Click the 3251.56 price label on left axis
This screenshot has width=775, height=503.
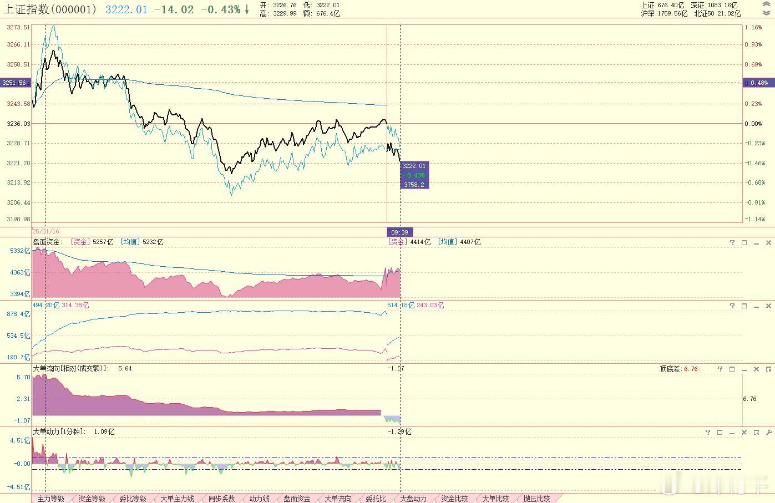pos(16,83)
